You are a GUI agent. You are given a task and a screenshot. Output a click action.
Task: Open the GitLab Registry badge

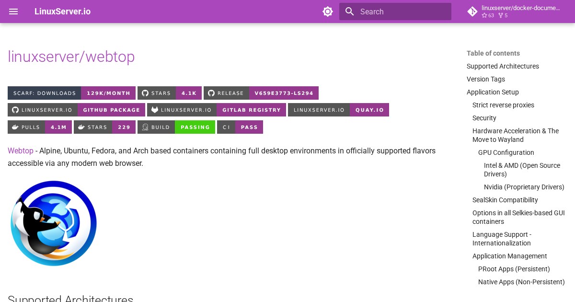click(217, 110)
